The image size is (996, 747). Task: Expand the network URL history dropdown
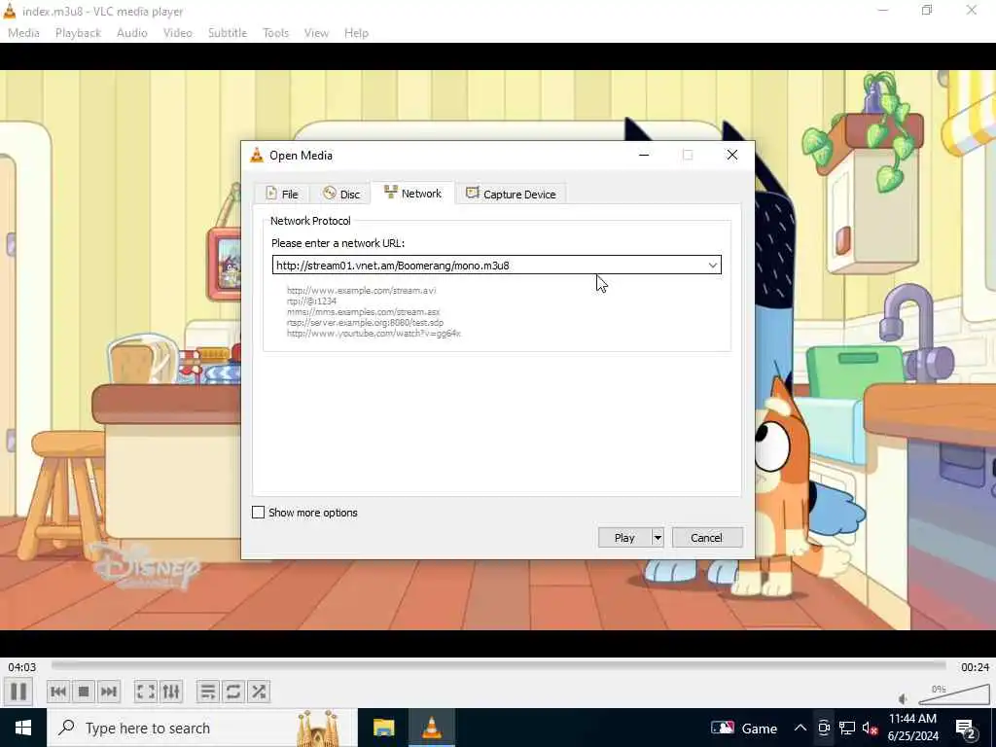pyautogui.click(x=713, y=265)
